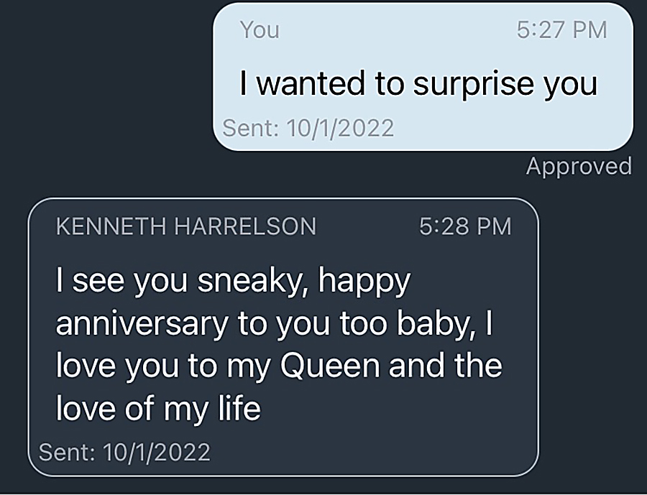Click sent date under Kenneth's message

click(124, 452)
